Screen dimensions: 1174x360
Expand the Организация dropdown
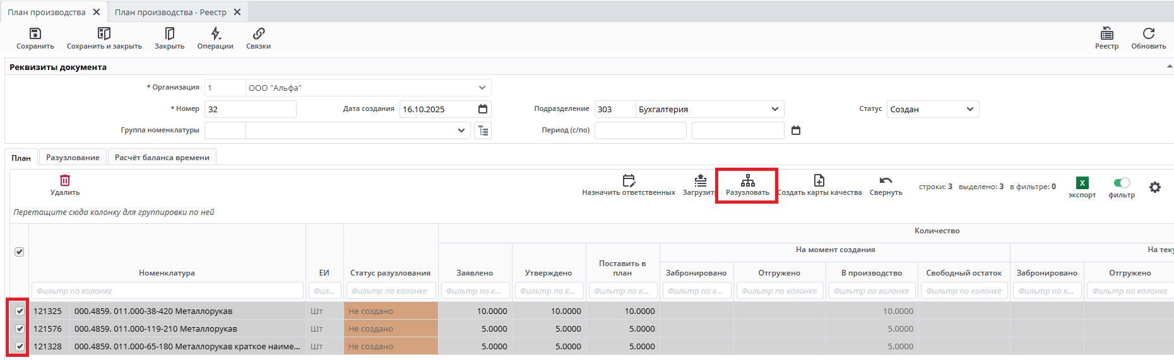pyautogui.click(x=482, y=88)
